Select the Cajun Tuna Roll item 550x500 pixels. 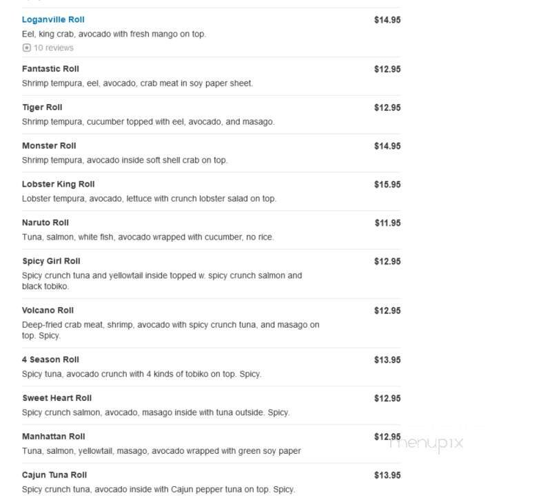coord(54,475)
